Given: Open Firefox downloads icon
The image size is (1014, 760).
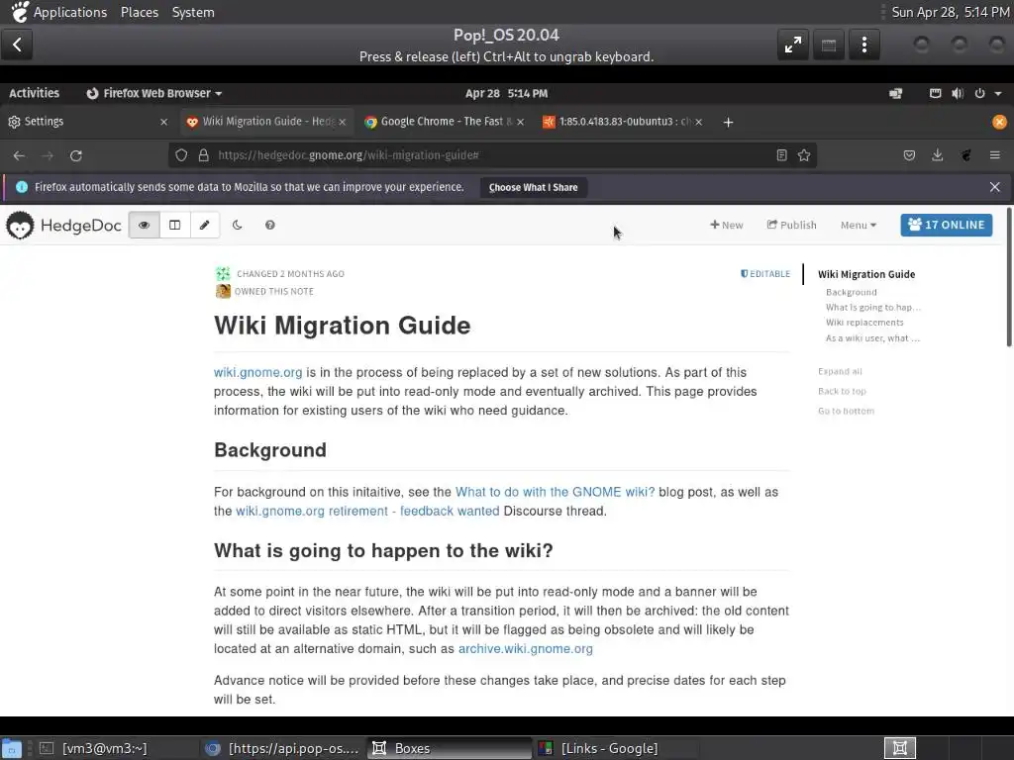Looking at the screenshot, I should [937, 155].
